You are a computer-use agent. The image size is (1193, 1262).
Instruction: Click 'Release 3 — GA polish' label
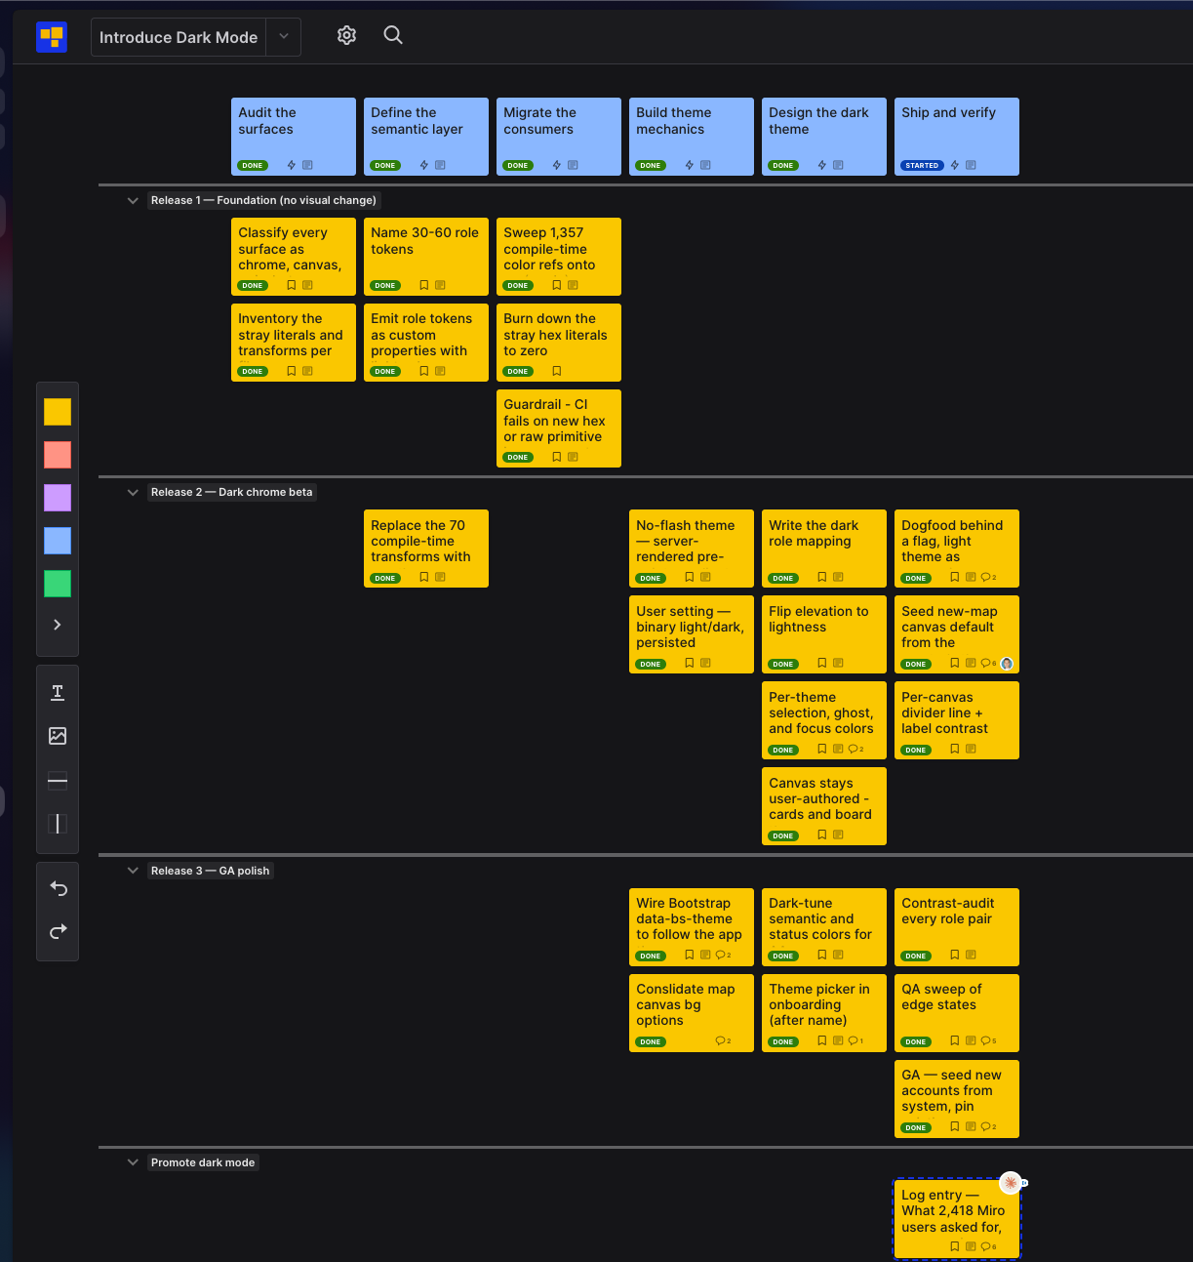tap(211, 871)
